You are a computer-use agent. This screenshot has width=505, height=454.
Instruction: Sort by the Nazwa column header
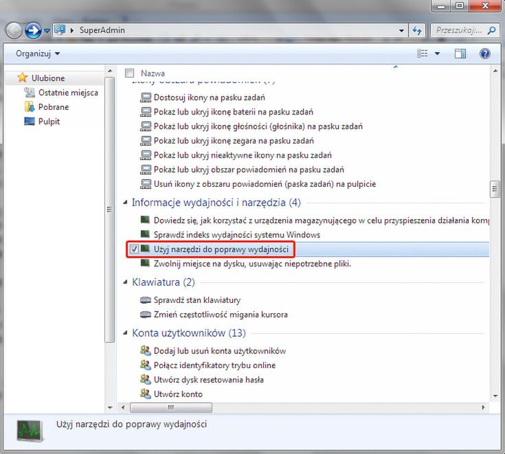[x=153, y=73]
